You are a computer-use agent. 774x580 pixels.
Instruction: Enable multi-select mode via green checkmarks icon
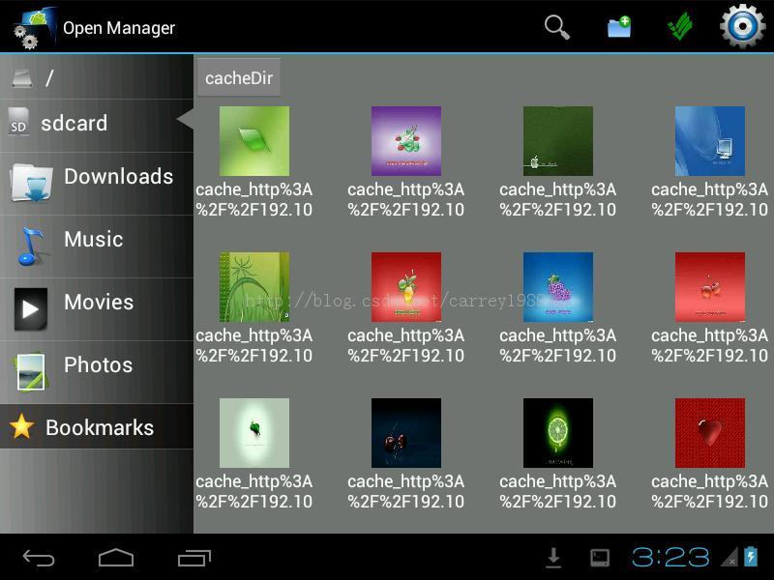pyautogui.click(x=680, y=26)
